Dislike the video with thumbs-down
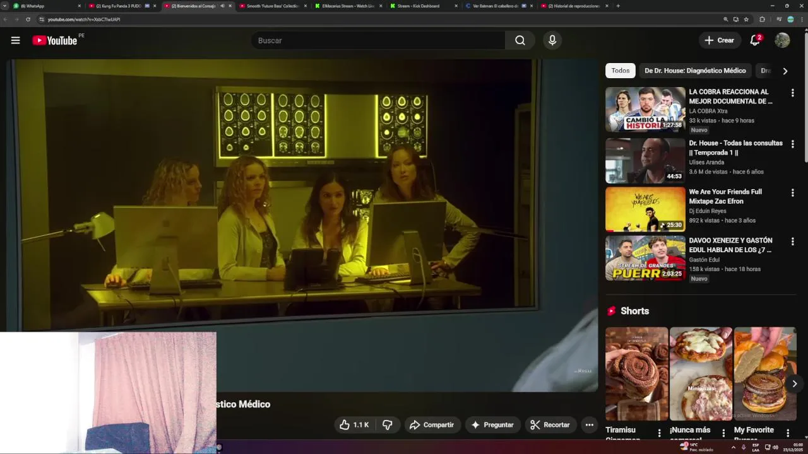The height and width of the screenshot is (454, 808). coord(388,425)
